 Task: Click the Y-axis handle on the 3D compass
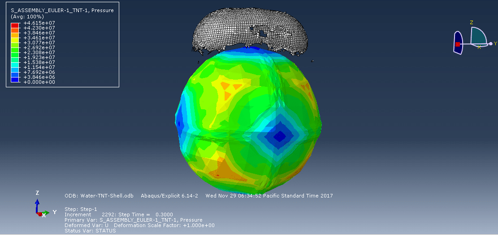click(x=491, y=43)
